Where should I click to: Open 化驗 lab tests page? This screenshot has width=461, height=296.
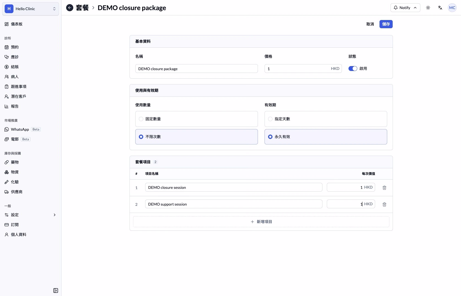(30, 182)
